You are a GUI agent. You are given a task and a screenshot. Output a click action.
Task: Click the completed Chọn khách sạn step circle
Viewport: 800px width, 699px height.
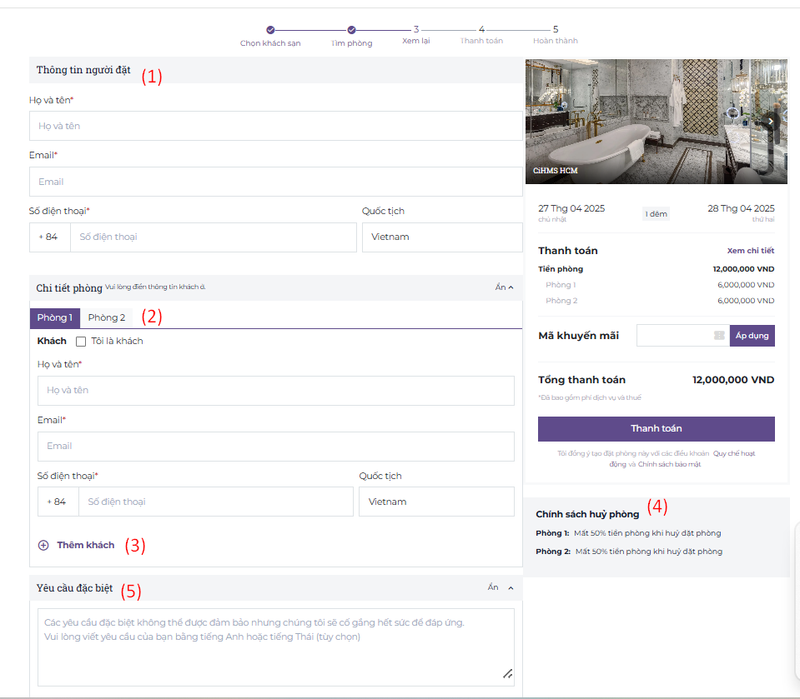point(270,30)
